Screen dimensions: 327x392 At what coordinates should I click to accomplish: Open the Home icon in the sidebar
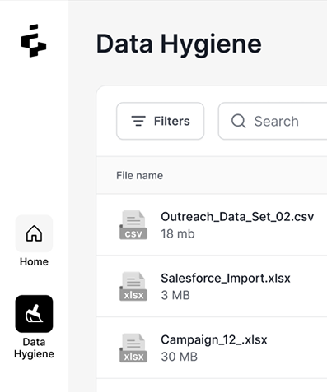click(x=34, y=233)
